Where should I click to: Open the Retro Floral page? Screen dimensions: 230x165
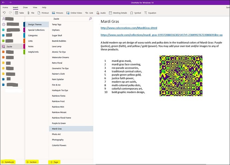(x=71, y=63)
